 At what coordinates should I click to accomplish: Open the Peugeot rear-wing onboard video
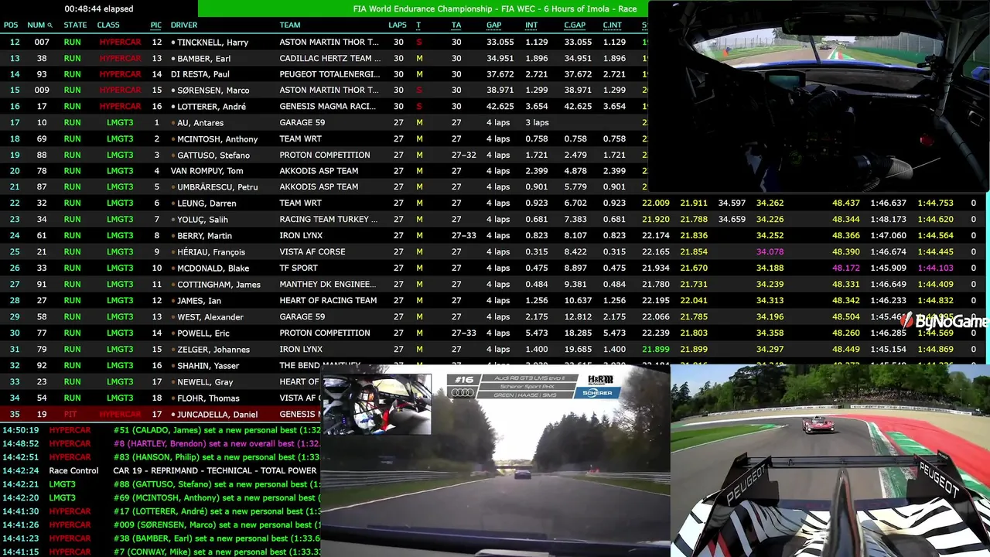pos(830,461)
